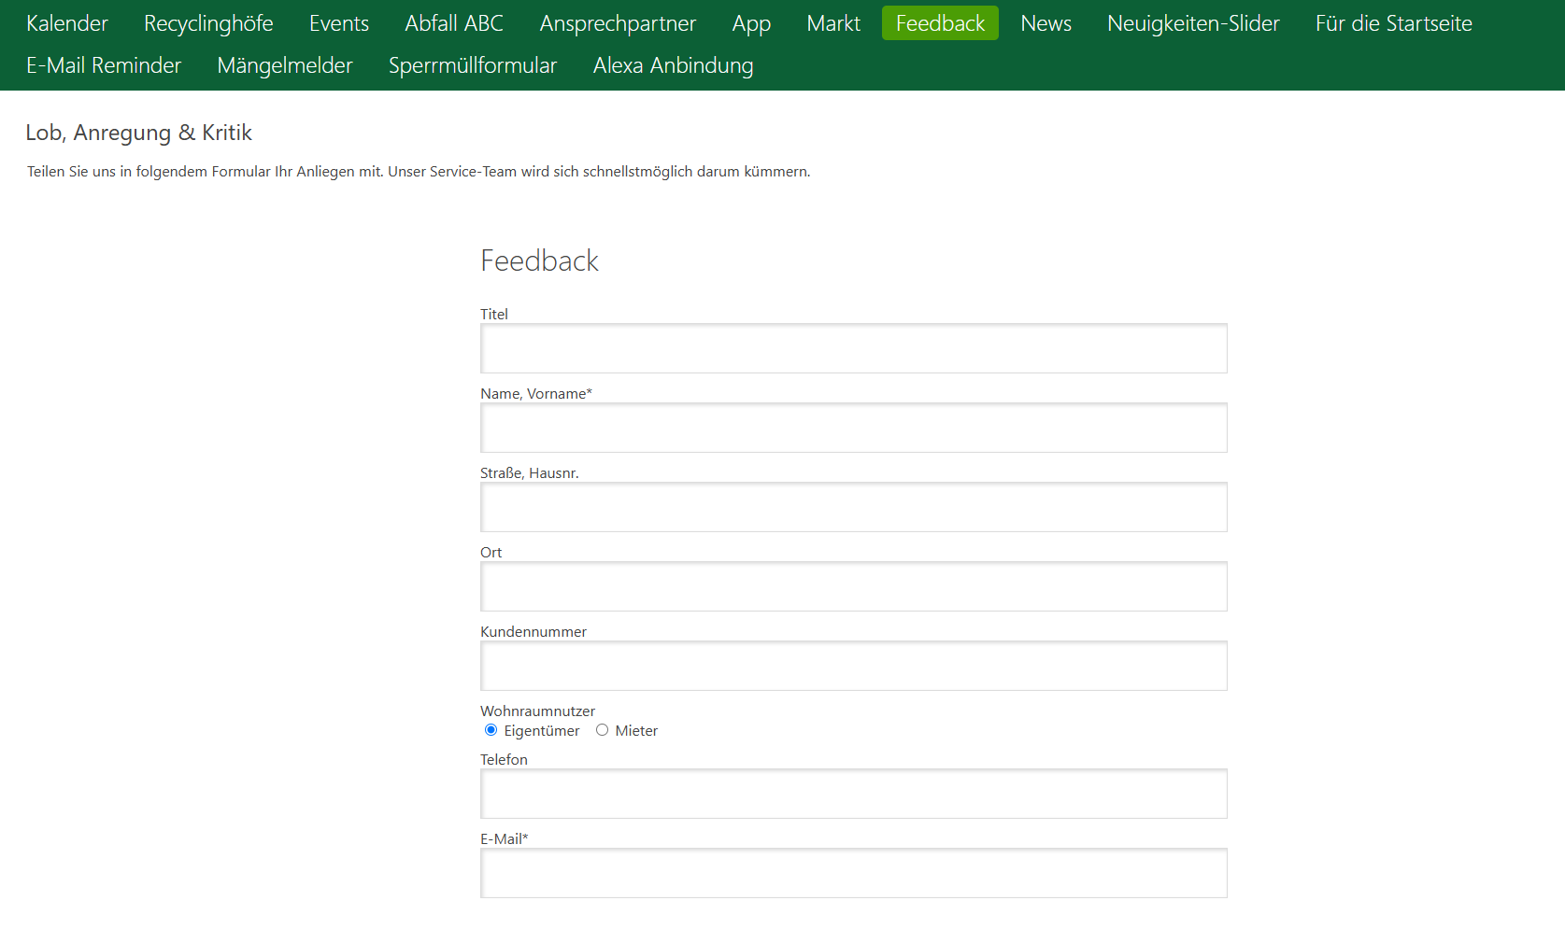Click the Straße, Hausnr. input box
1565x929 pixels.
click(x=853, y=507)
